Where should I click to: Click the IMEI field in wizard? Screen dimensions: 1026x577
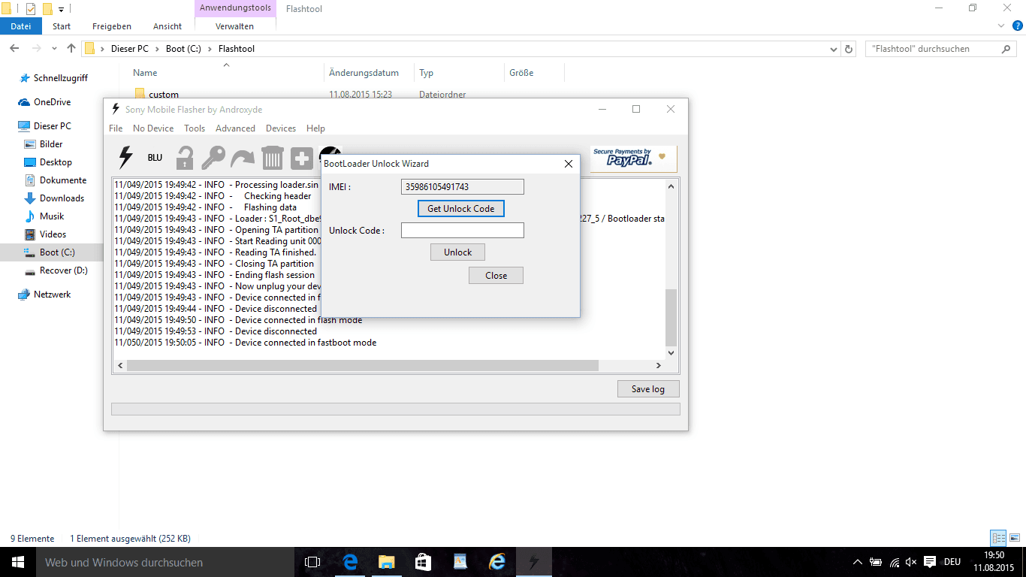(463, 186)
